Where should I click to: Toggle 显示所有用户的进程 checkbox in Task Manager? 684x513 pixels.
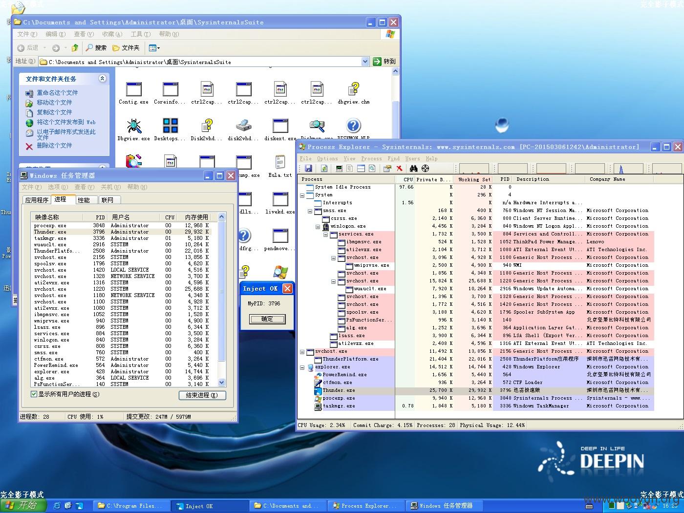(34, 394)
